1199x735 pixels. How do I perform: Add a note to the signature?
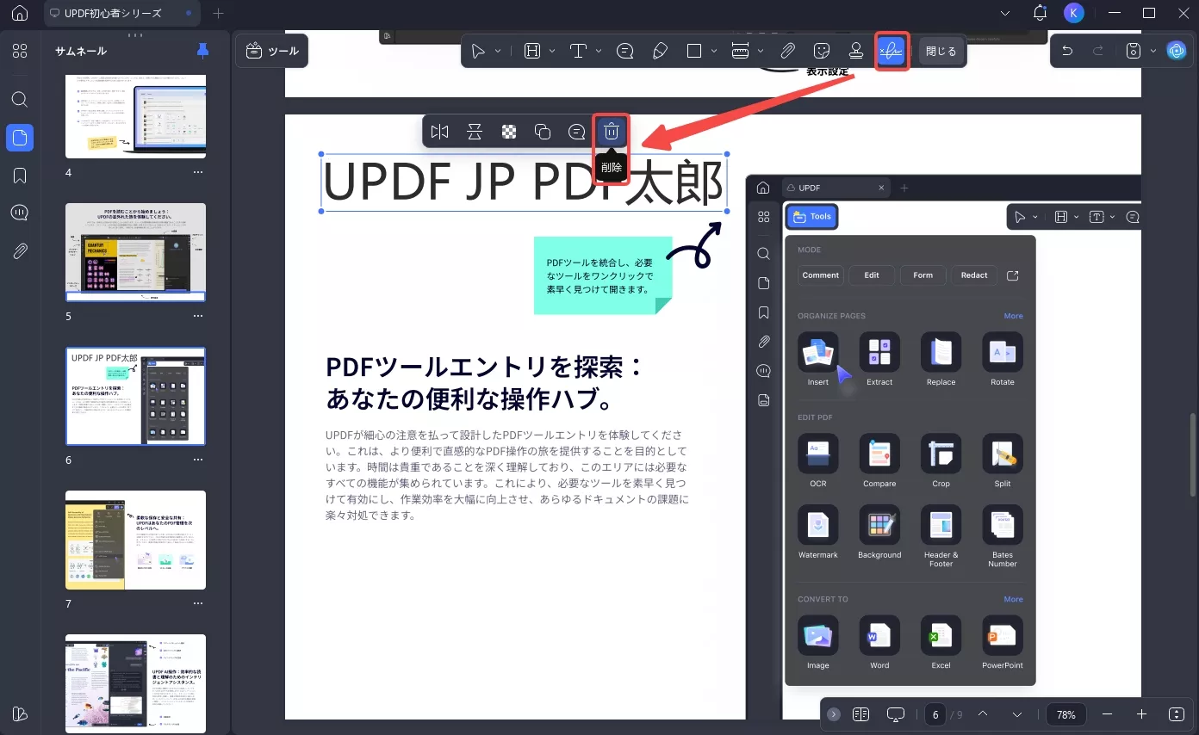coord(577,132)
